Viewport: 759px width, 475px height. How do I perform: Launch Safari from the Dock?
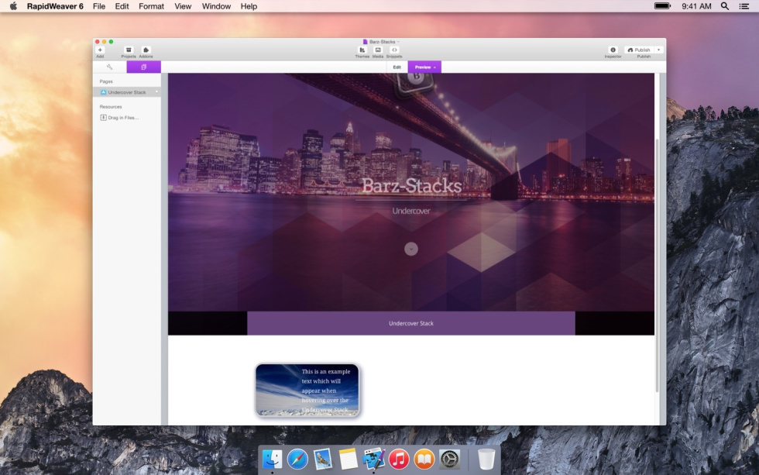pyautogui.click(x=297, y=459)
